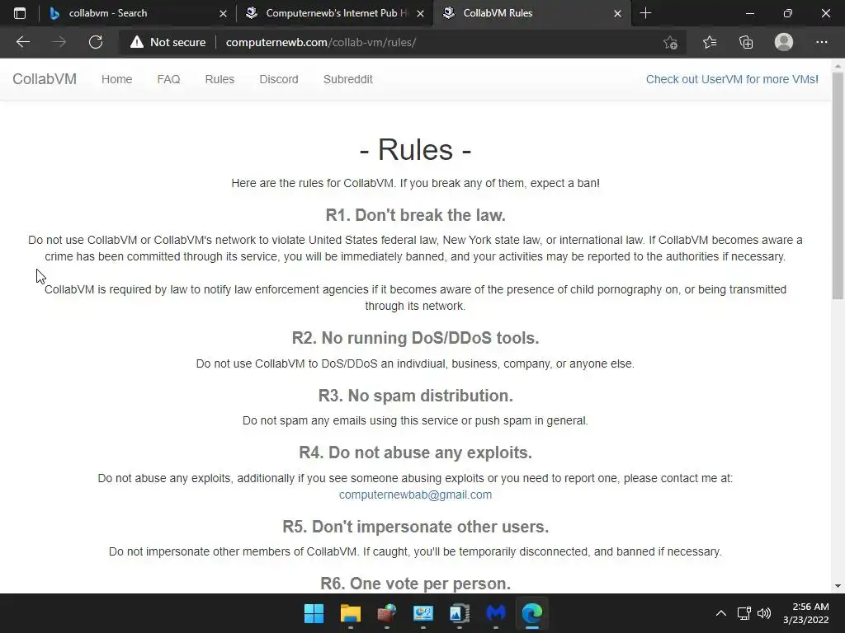Click the computernewbab@gmail.com email link
This screenshot has width=845, height=633.
(x=415, y=495)
